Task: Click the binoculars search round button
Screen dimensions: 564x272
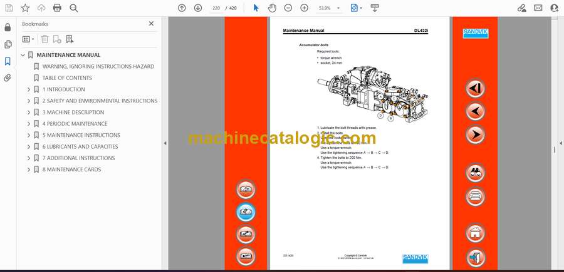Action: click(475, 173)
